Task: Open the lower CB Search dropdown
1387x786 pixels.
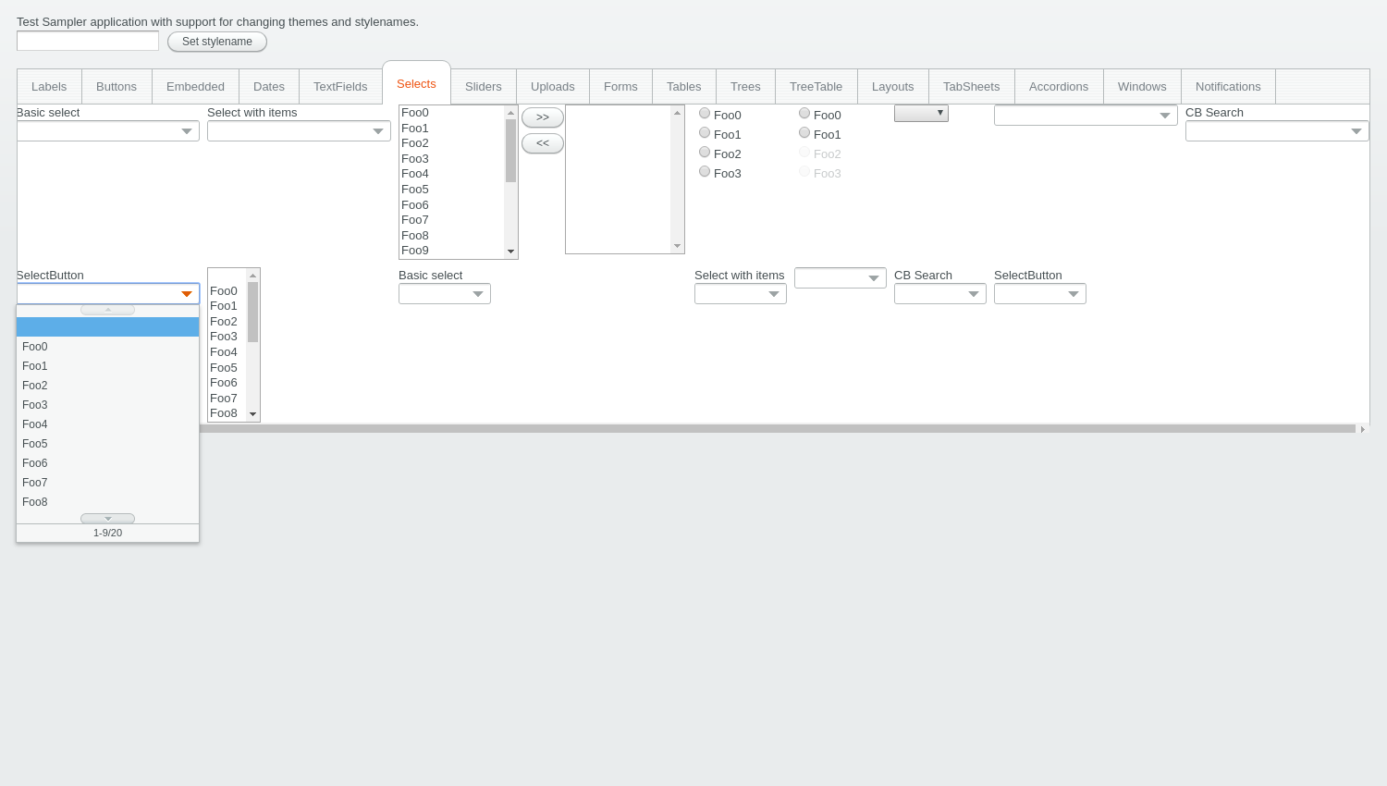Action: coord(974,294)
